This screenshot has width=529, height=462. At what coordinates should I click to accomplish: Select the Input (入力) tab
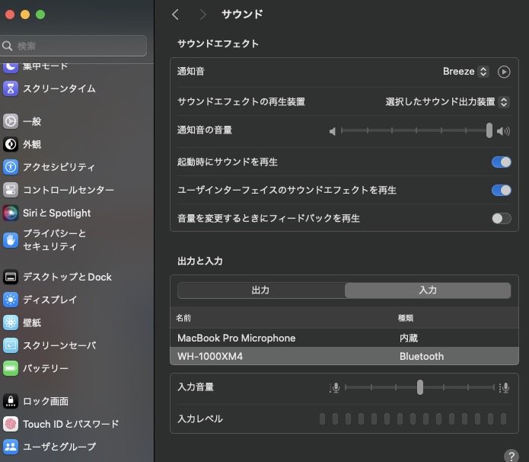(428, 290)
